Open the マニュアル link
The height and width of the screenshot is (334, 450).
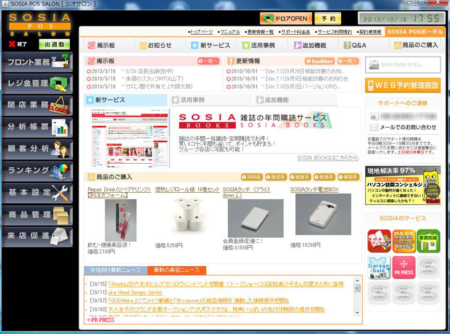(x=230, y=32)
